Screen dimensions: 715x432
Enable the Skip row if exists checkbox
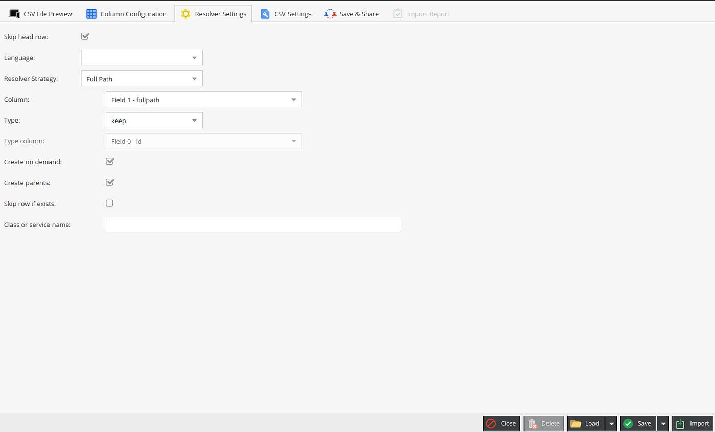(109, 203)
